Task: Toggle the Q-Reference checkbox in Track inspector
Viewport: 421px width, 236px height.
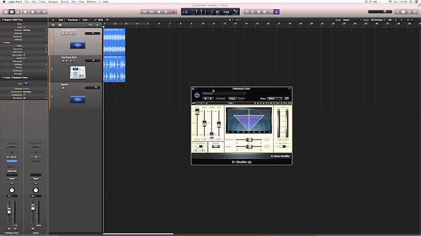Action: pyautogui.click(x=24, y=95)
